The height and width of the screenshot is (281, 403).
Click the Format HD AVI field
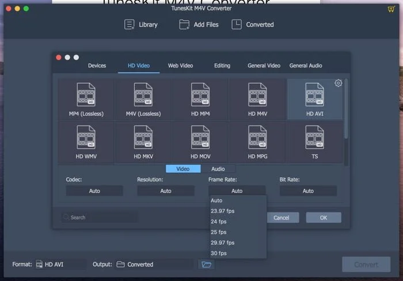click(x=60, y=264)
